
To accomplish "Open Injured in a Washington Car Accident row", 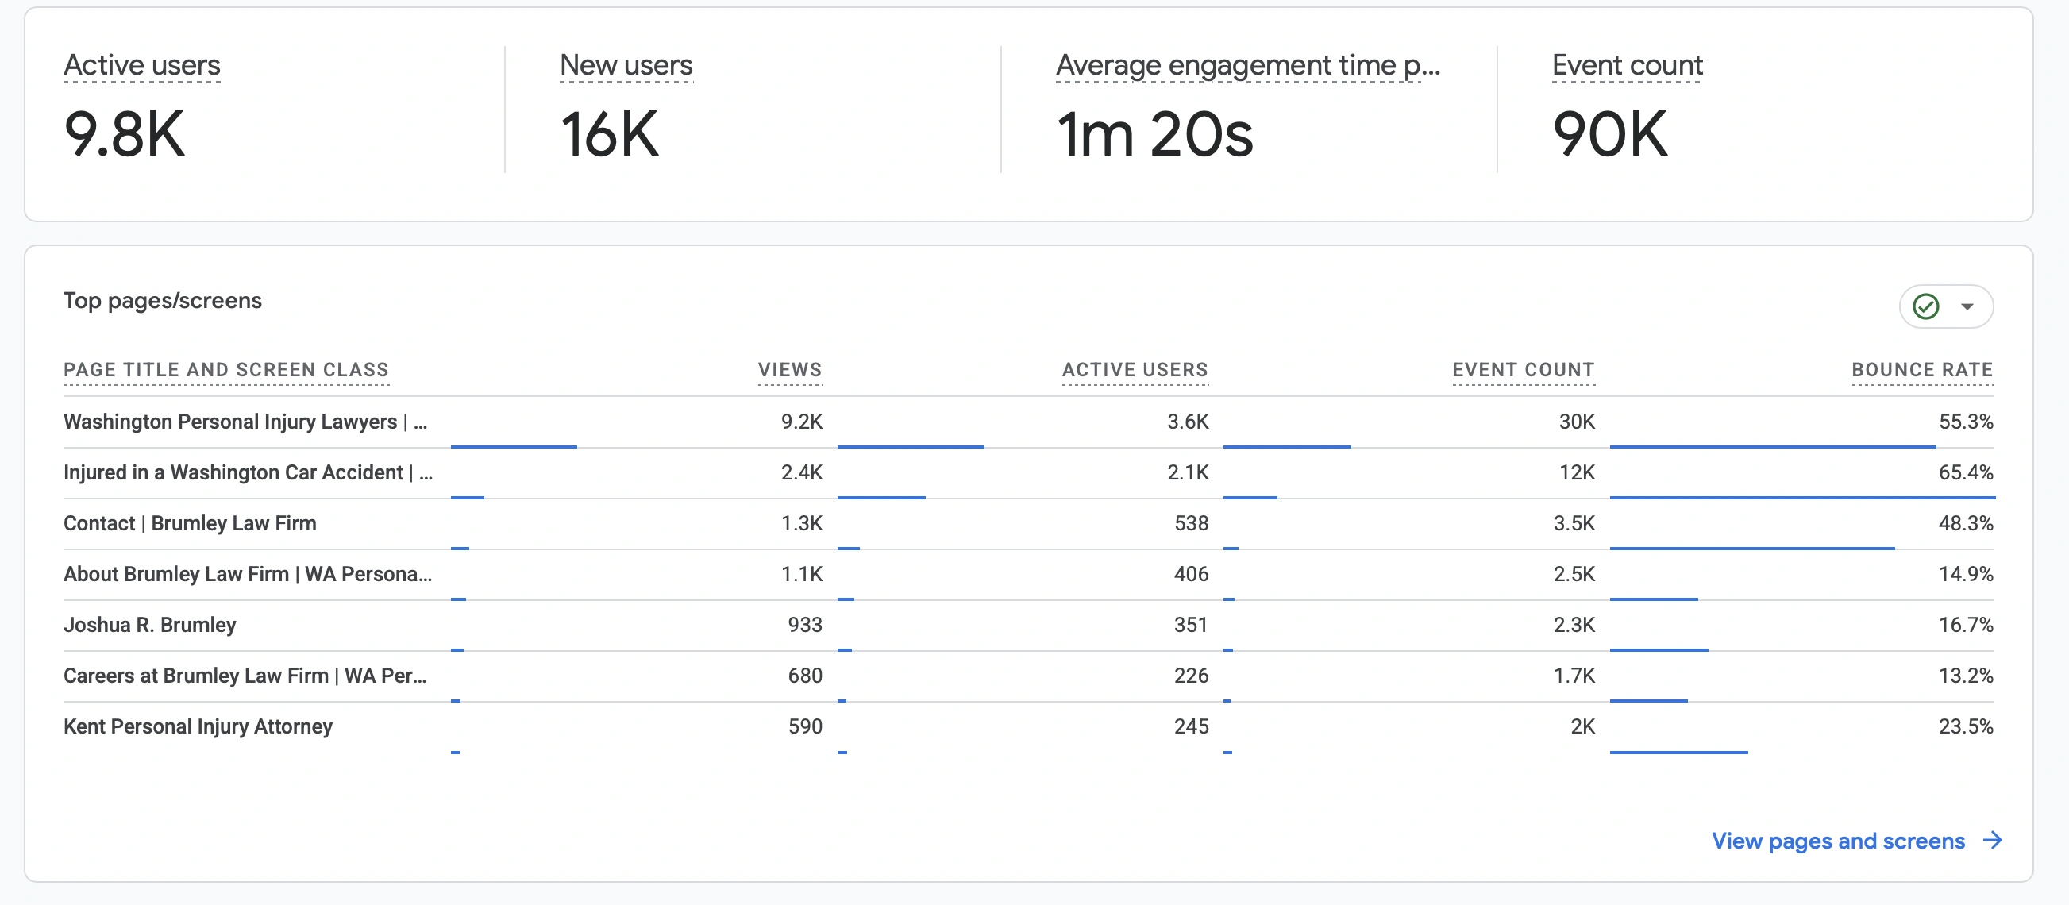I will 1028,472.
